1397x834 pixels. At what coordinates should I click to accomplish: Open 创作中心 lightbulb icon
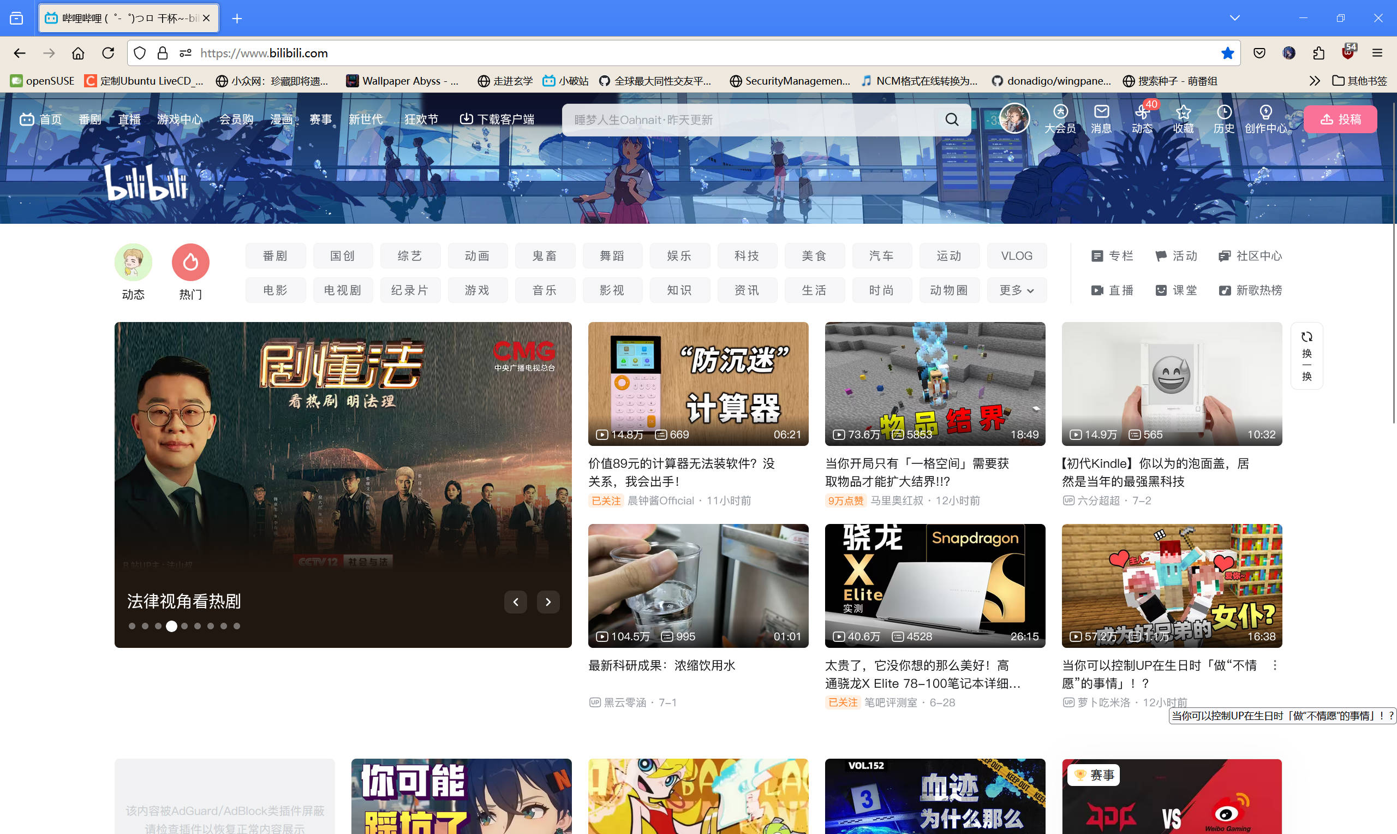point(1265,112)
